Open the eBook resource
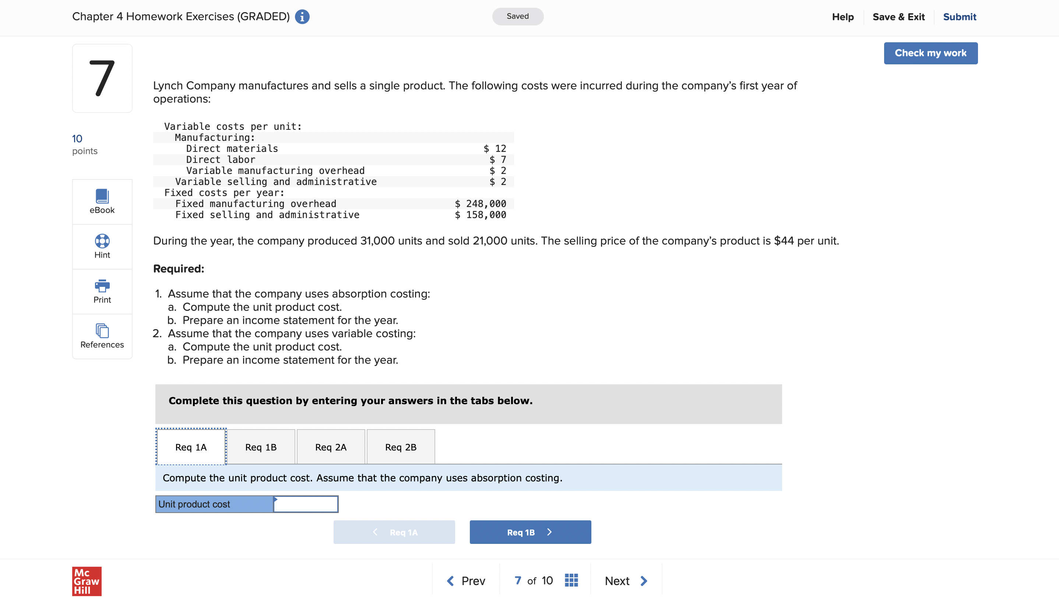Screen dimensions: 1059x602 [x=102, y=202]
